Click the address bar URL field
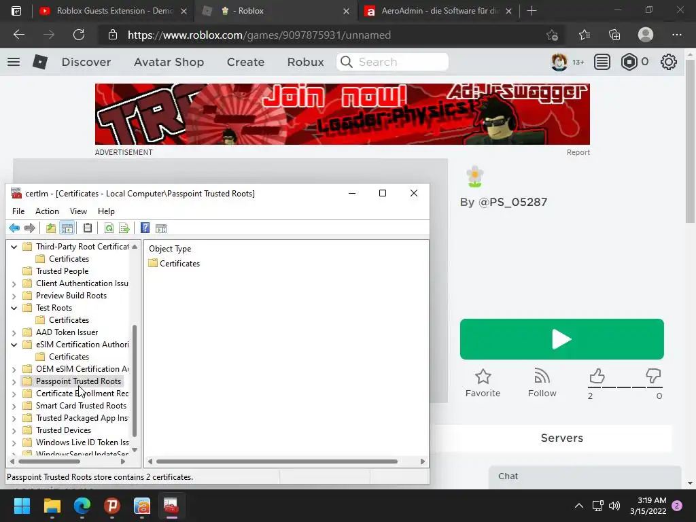This screenshot has height=522, width=696. point(259,35)
